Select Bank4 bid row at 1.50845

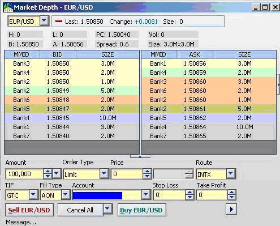[72, 118]
